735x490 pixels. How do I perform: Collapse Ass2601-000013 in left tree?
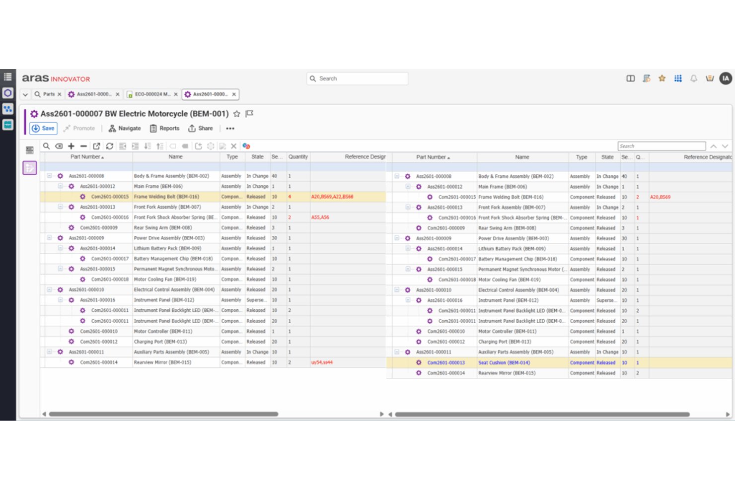tap(60, 207)
